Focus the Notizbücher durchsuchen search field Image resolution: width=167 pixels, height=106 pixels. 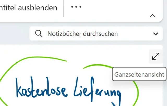(x=96, y=34)
